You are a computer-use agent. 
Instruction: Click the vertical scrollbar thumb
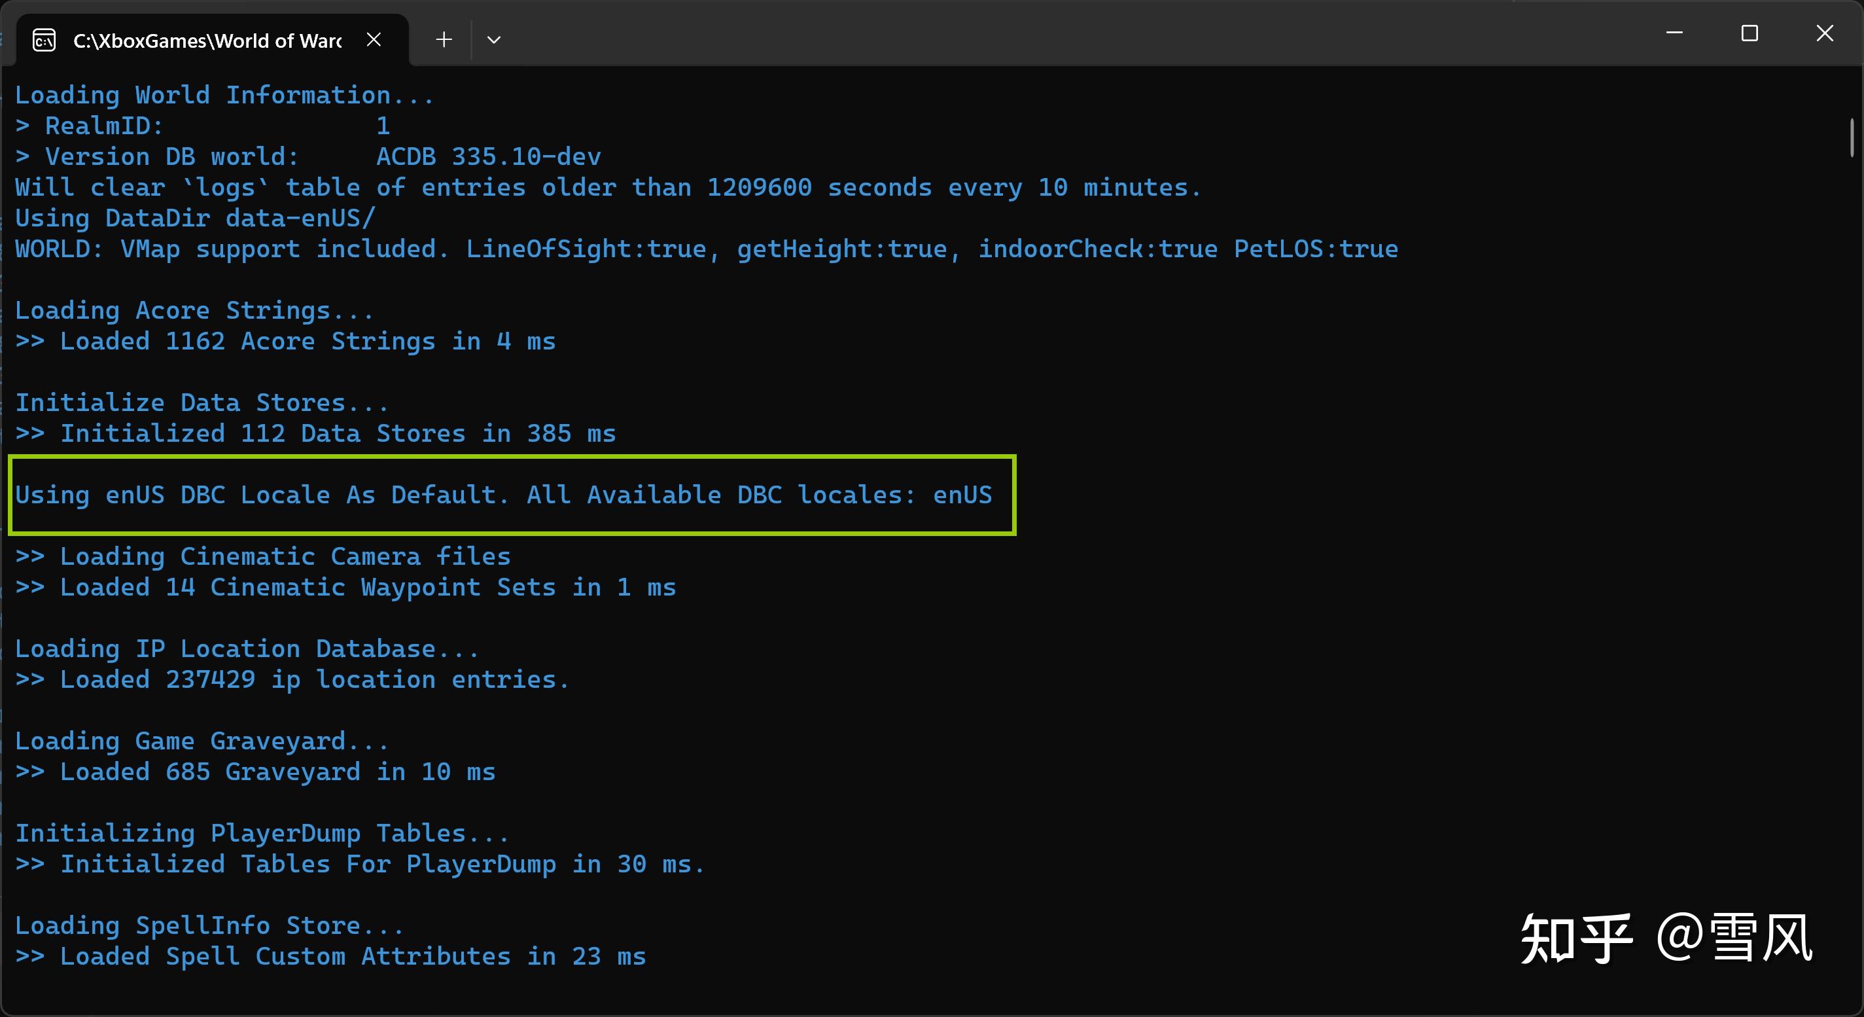1851,137
